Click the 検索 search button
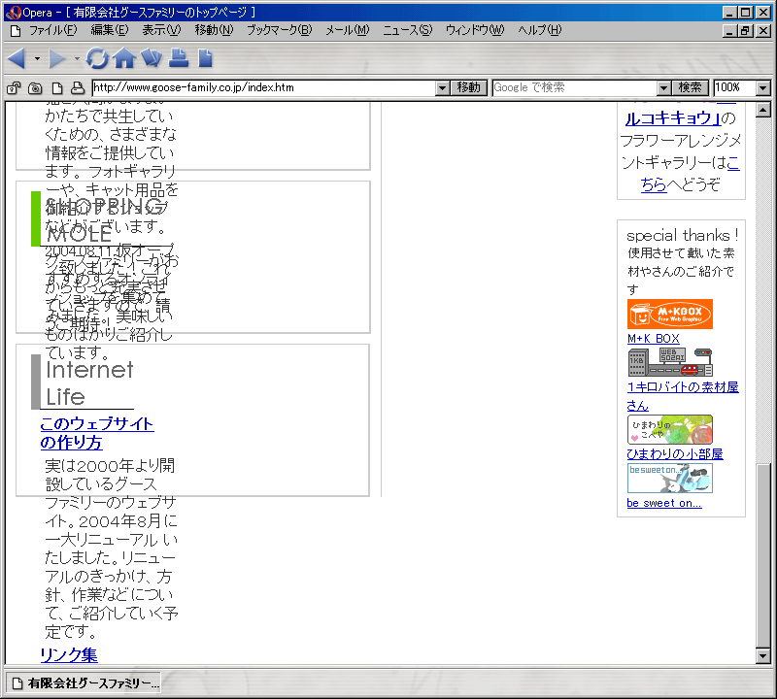777x699 pixels. click(x=691, y=88)
